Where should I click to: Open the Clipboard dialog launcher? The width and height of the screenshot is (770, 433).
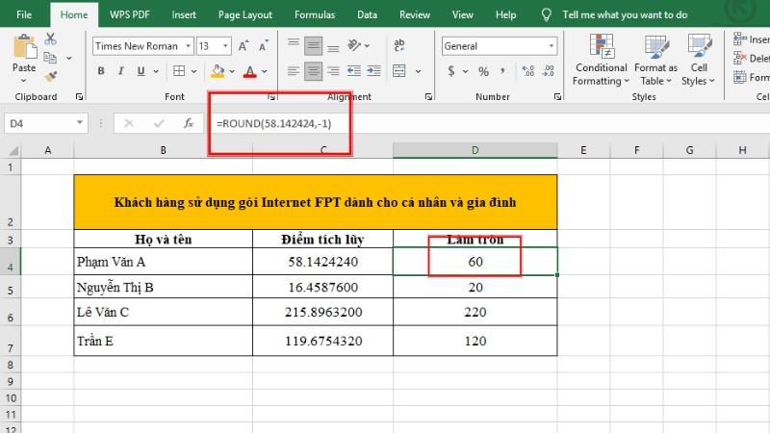pos(79,97)
